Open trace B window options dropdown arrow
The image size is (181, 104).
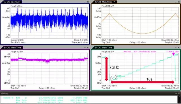click(x=85, y=48)
